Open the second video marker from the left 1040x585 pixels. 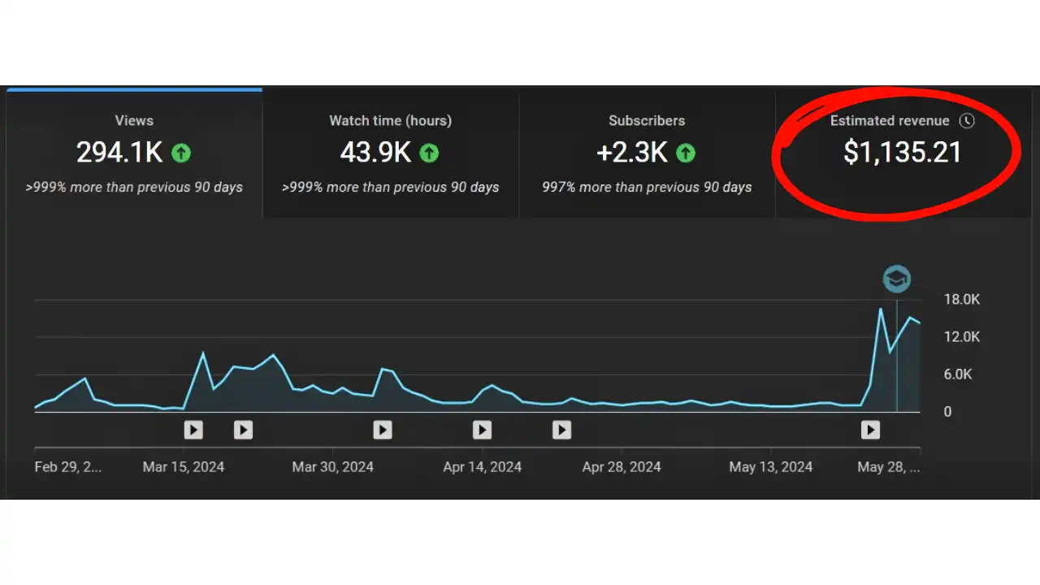(243, 430)
